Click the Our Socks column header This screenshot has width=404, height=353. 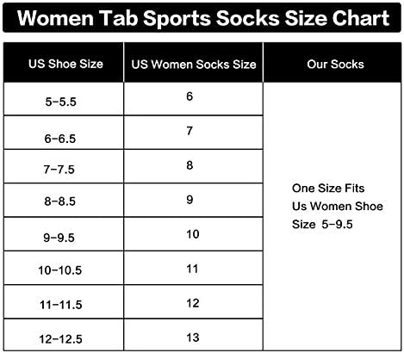tap(333, 62)
